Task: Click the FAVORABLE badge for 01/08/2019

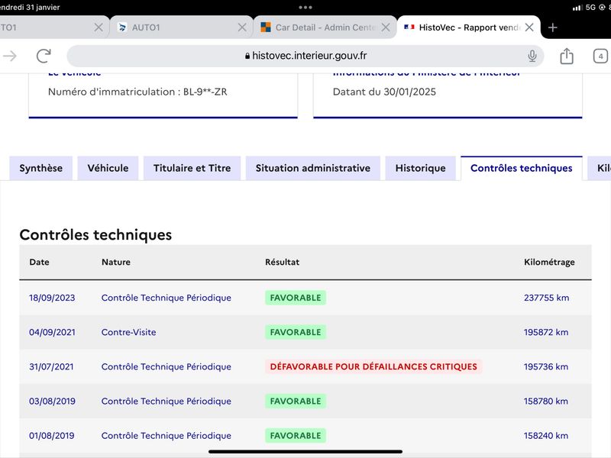Action: [x=296, y=436]
